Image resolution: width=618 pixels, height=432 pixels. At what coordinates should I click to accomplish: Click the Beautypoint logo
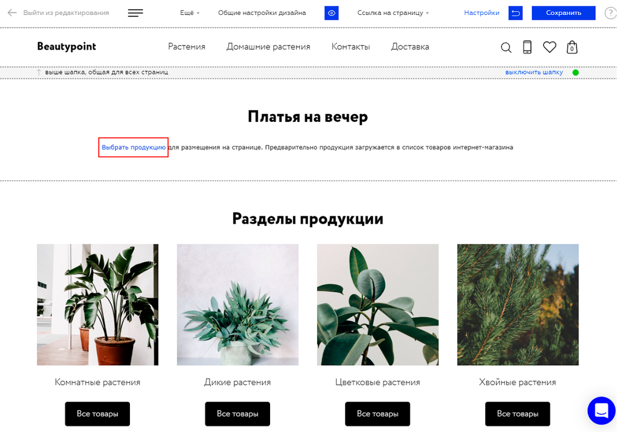click(67, 46)
